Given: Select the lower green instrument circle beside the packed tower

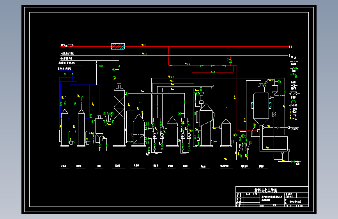Looking at the screenshot, I should [114, 78].
